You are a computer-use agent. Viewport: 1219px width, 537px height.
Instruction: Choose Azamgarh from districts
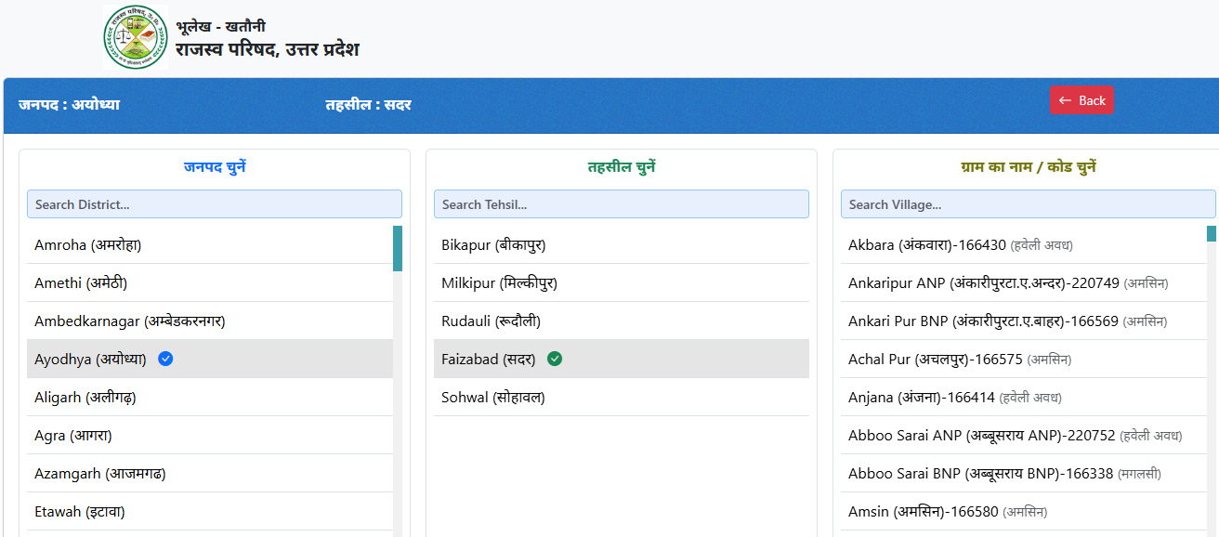[99, 474]
